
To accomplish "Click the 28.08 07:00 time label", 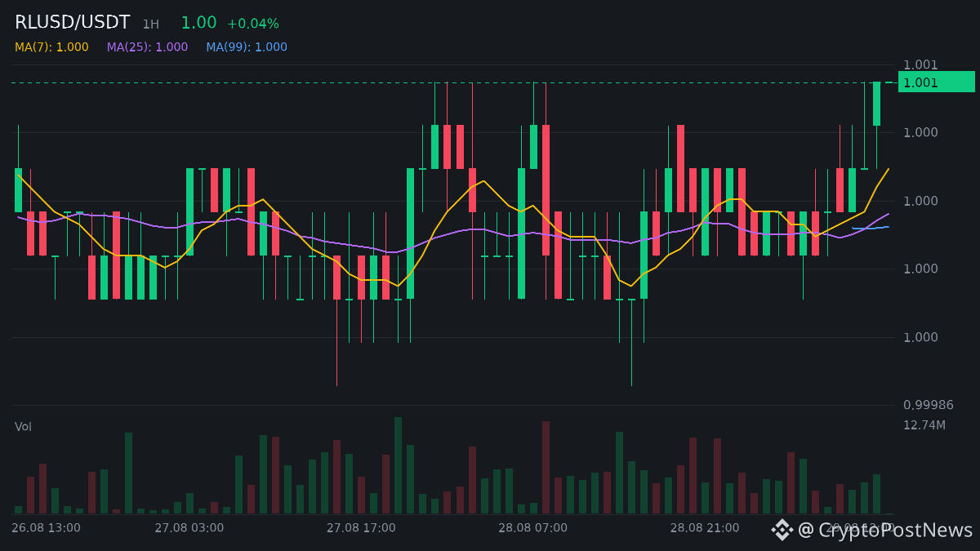I will click(x=533, y=528).
